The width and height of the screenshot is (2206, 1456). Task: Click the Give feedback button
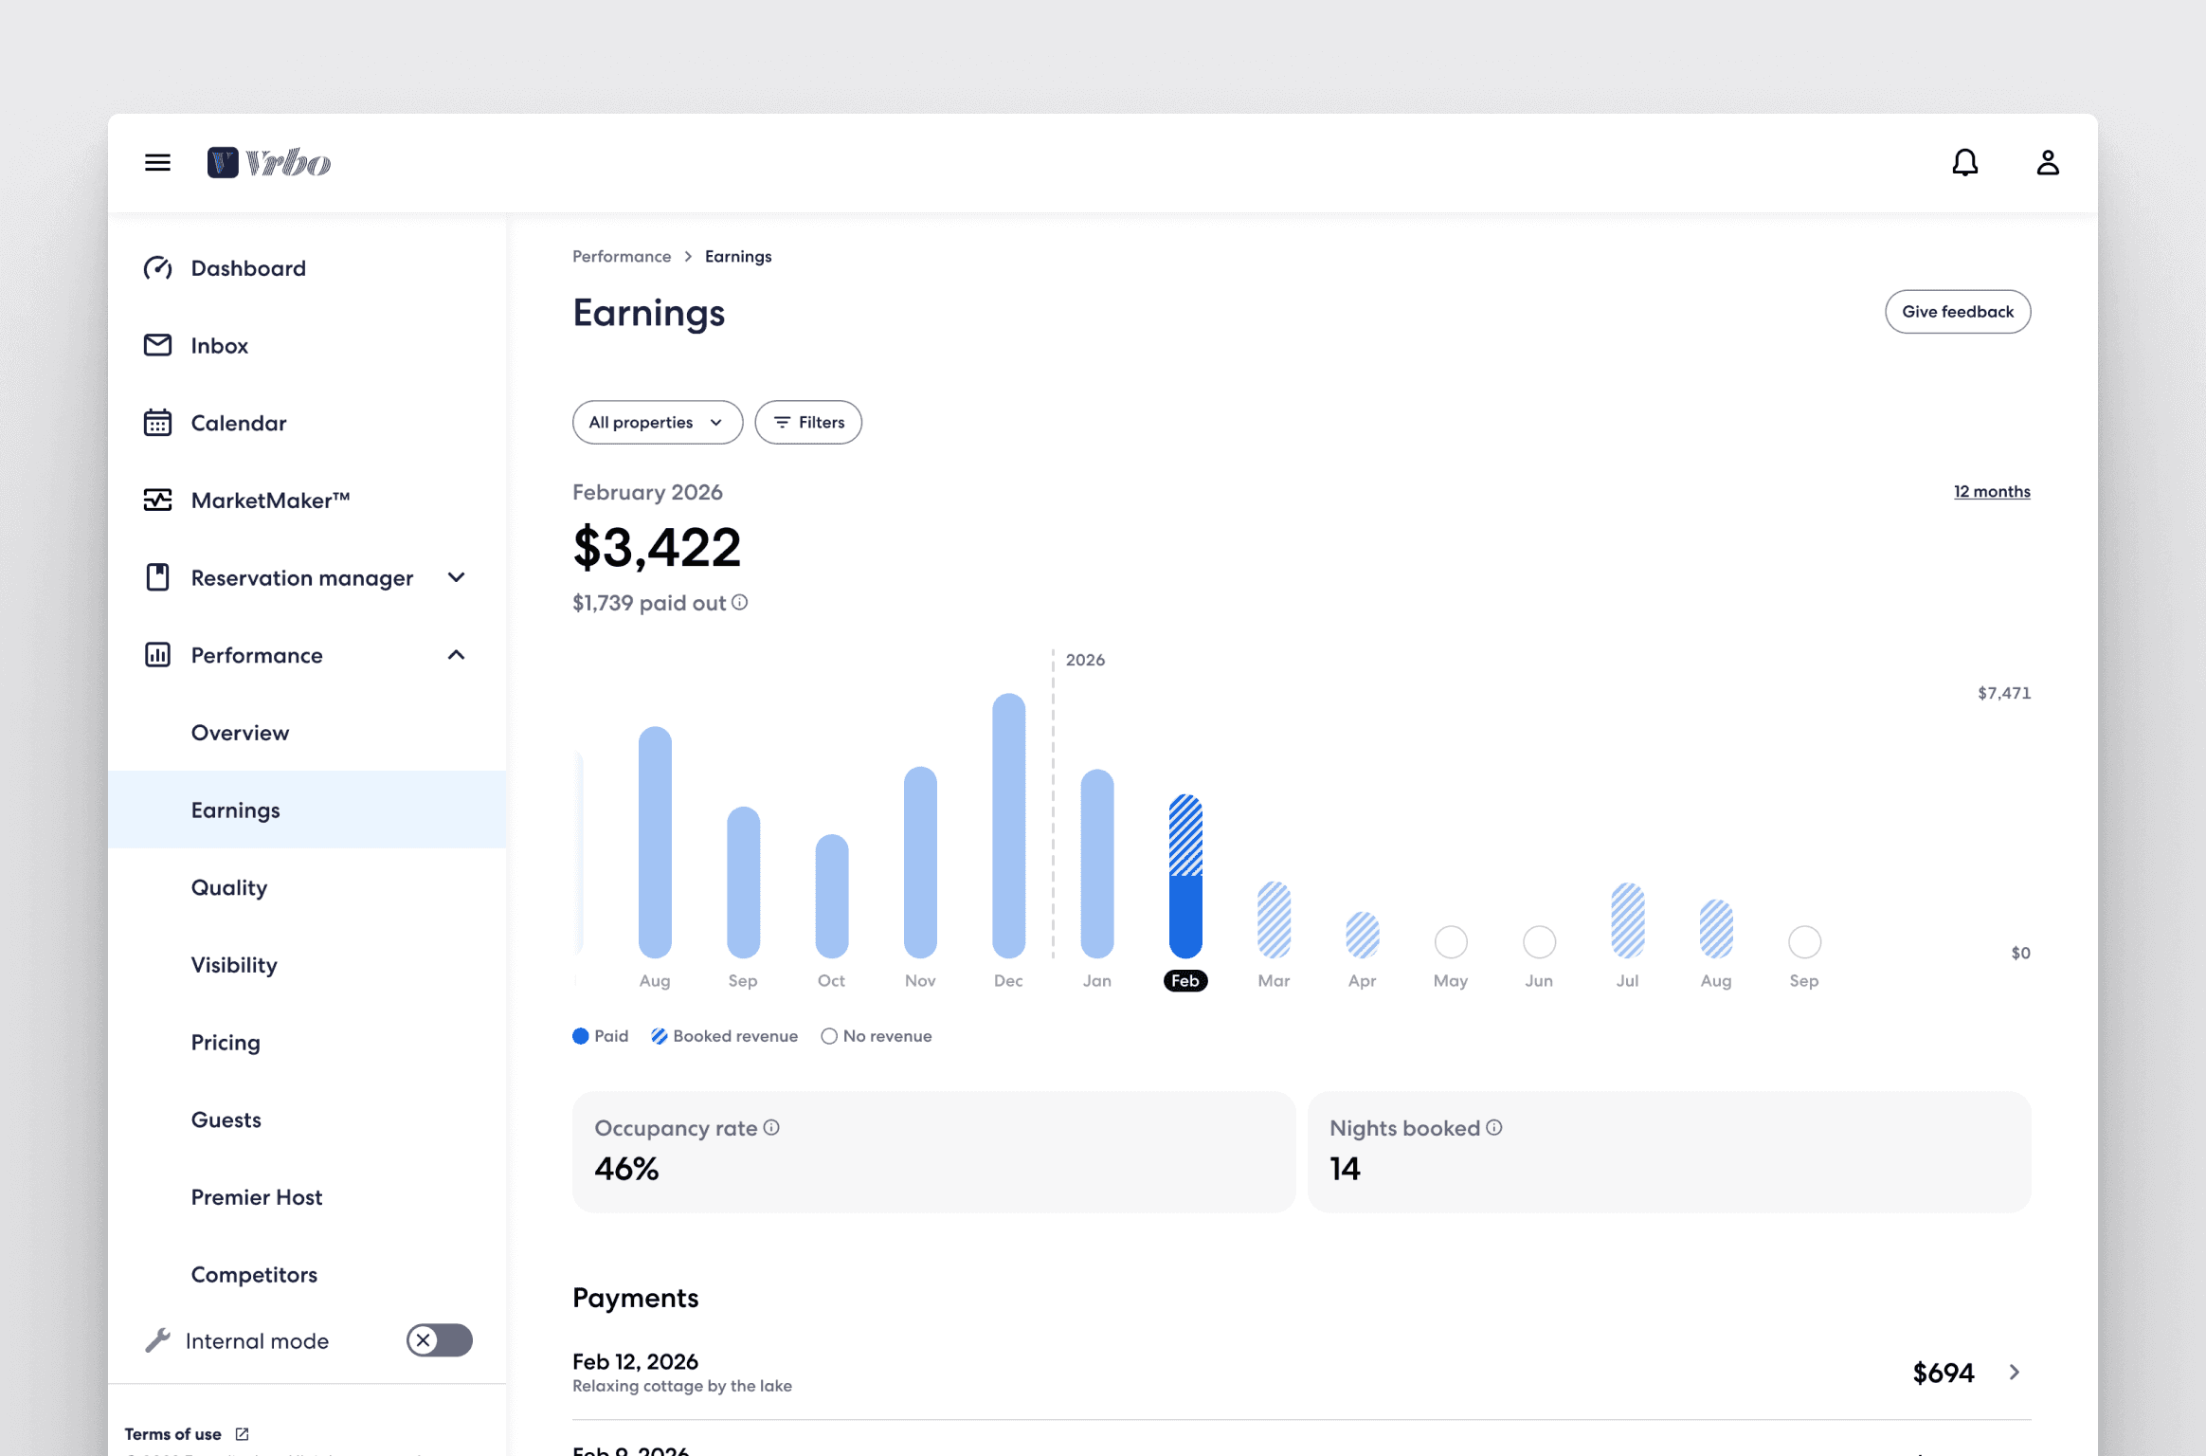point(1957,312)
